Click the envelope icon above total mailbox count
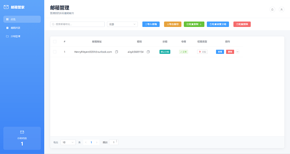 coord(22,132)
